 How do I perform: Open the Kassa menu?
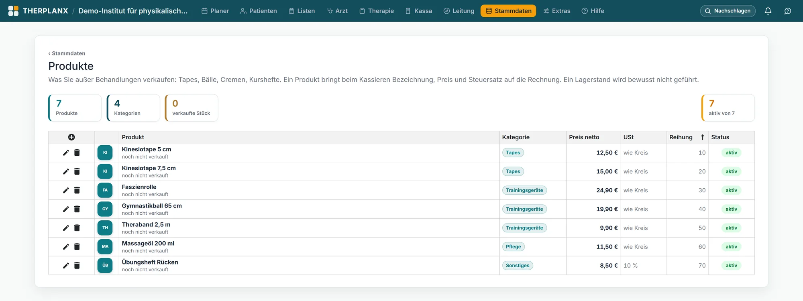[419, 11]
